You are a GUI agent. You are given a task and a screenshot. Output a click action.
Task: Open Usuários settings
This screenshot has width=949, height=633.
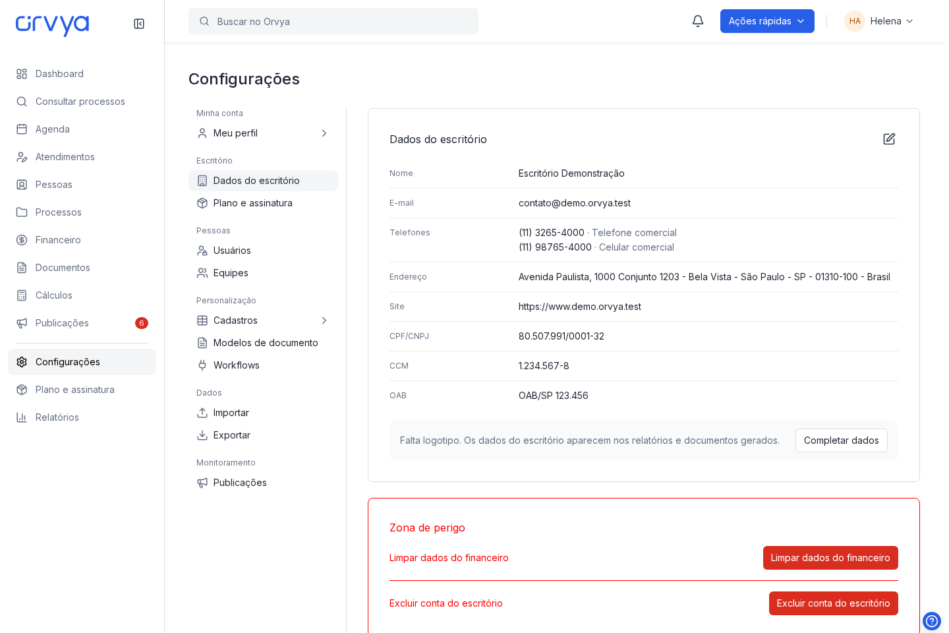263,251
